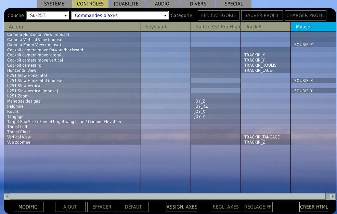The width and height of the screenshot is (337, 214).
Task: Click the TRACKIR_LACET assignment cell
Action: click(x=265, y=70)
